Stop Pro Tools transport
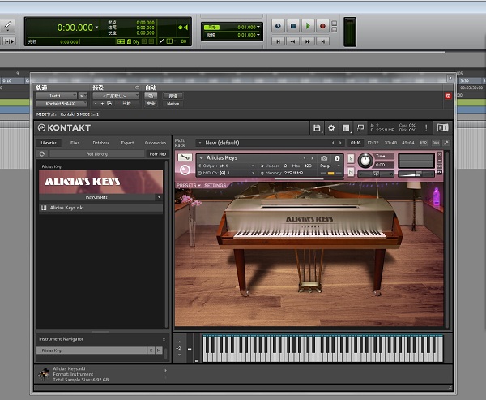The image size is (486, 400). 293,26
